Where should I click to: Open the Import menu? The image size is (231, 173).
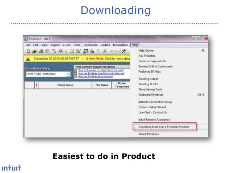tap(55, 45)
